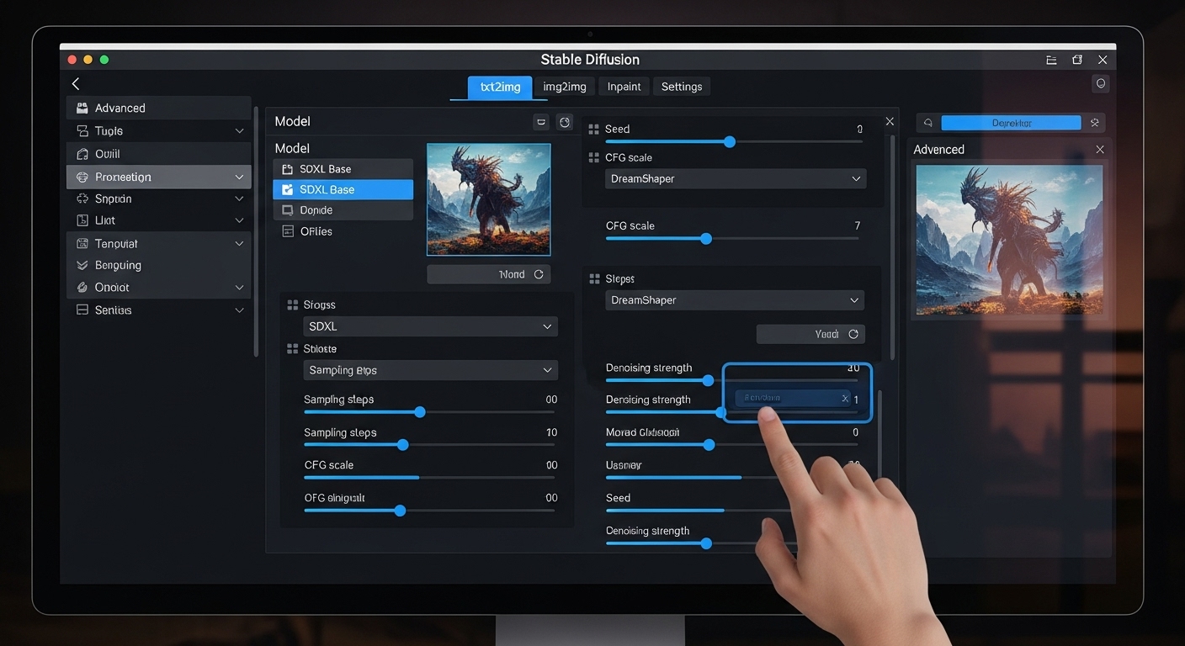
Task: Click the Onoiot sidebar icon
Action: pyautogui.click(x=82, y=287)
